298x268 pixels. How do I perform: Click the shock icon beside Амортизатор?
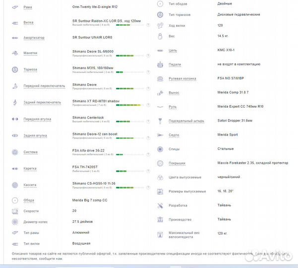[x=14, y=38]
